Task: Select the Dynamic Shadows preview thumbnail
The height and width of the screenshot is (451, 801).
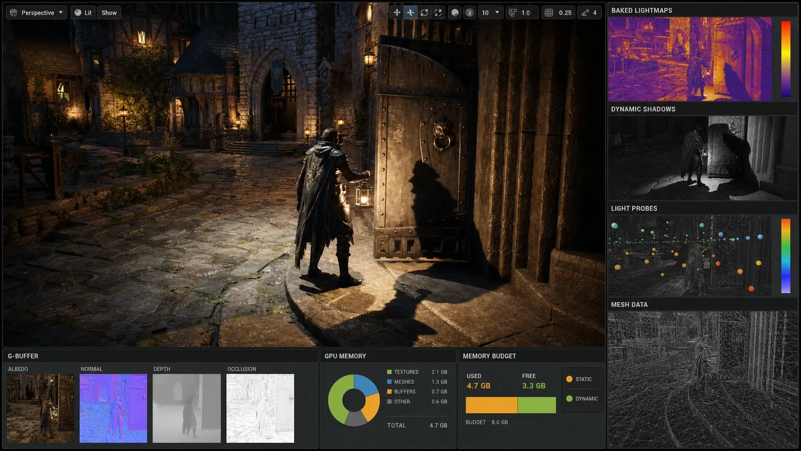Action: [x=702, y=158]
